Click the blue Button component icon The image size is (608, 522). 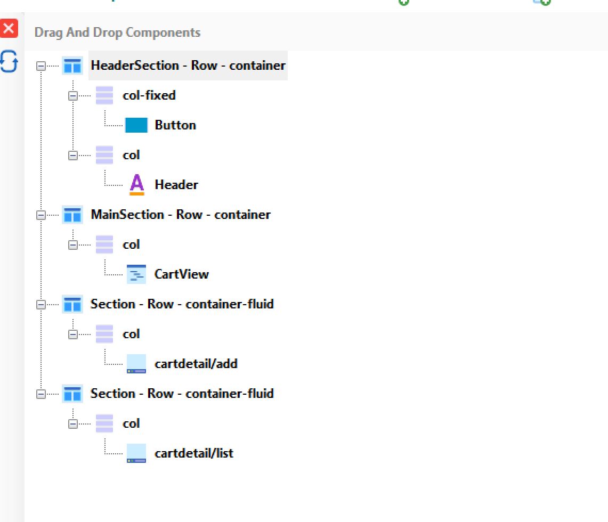coord(136,126)
